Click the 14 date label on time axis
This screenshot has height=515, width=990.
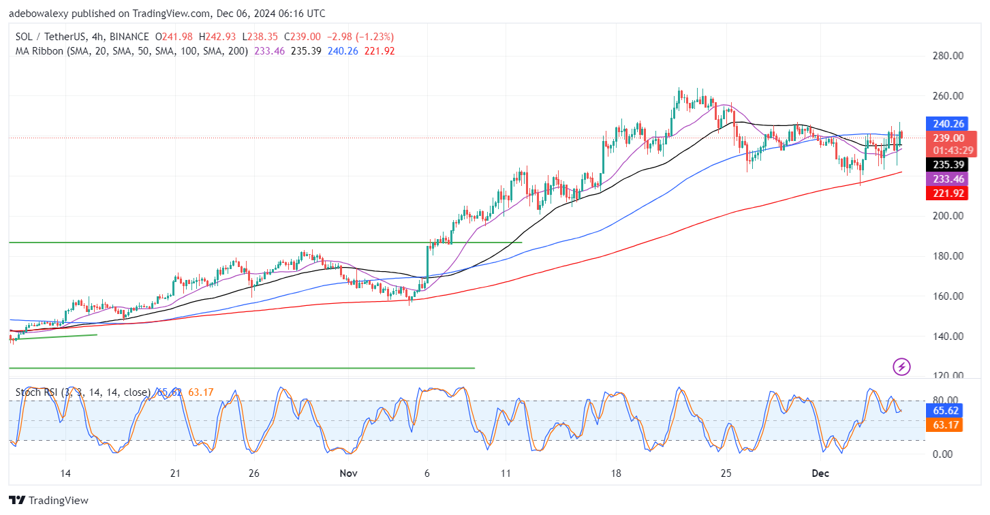[65, 473]
